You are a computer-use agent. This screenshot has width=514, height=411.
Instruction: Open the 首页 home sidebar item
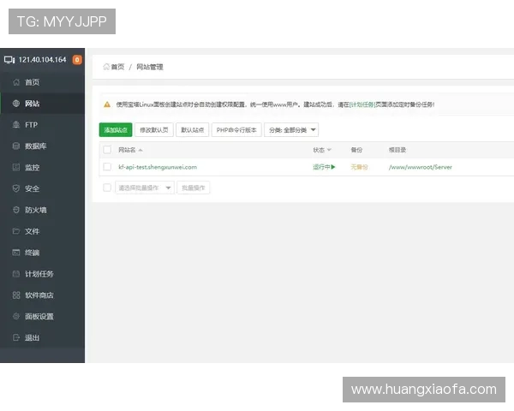(43, 82)
